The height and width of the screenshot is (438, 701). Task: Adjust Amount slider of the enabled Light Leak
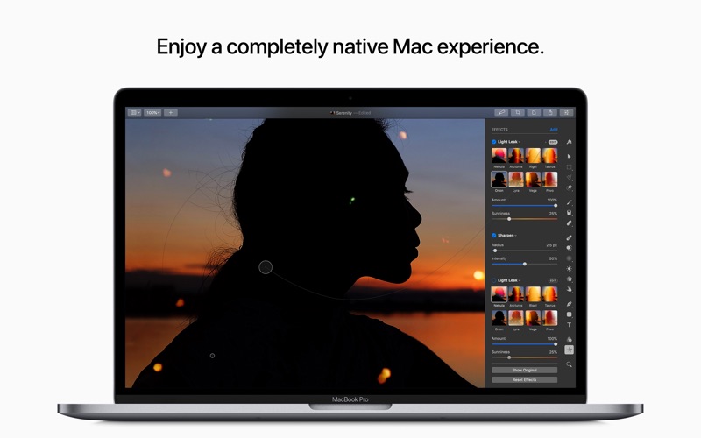(524, 206)
